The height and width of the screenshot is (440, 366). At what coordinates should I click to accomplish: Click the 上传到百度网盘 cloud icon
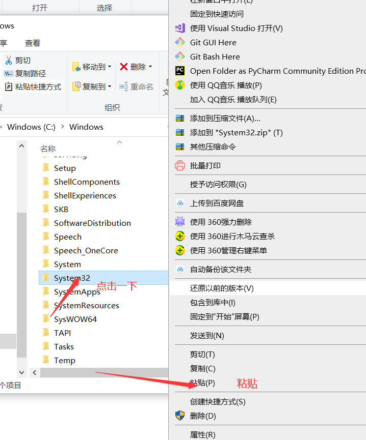(x=180, y=203)
